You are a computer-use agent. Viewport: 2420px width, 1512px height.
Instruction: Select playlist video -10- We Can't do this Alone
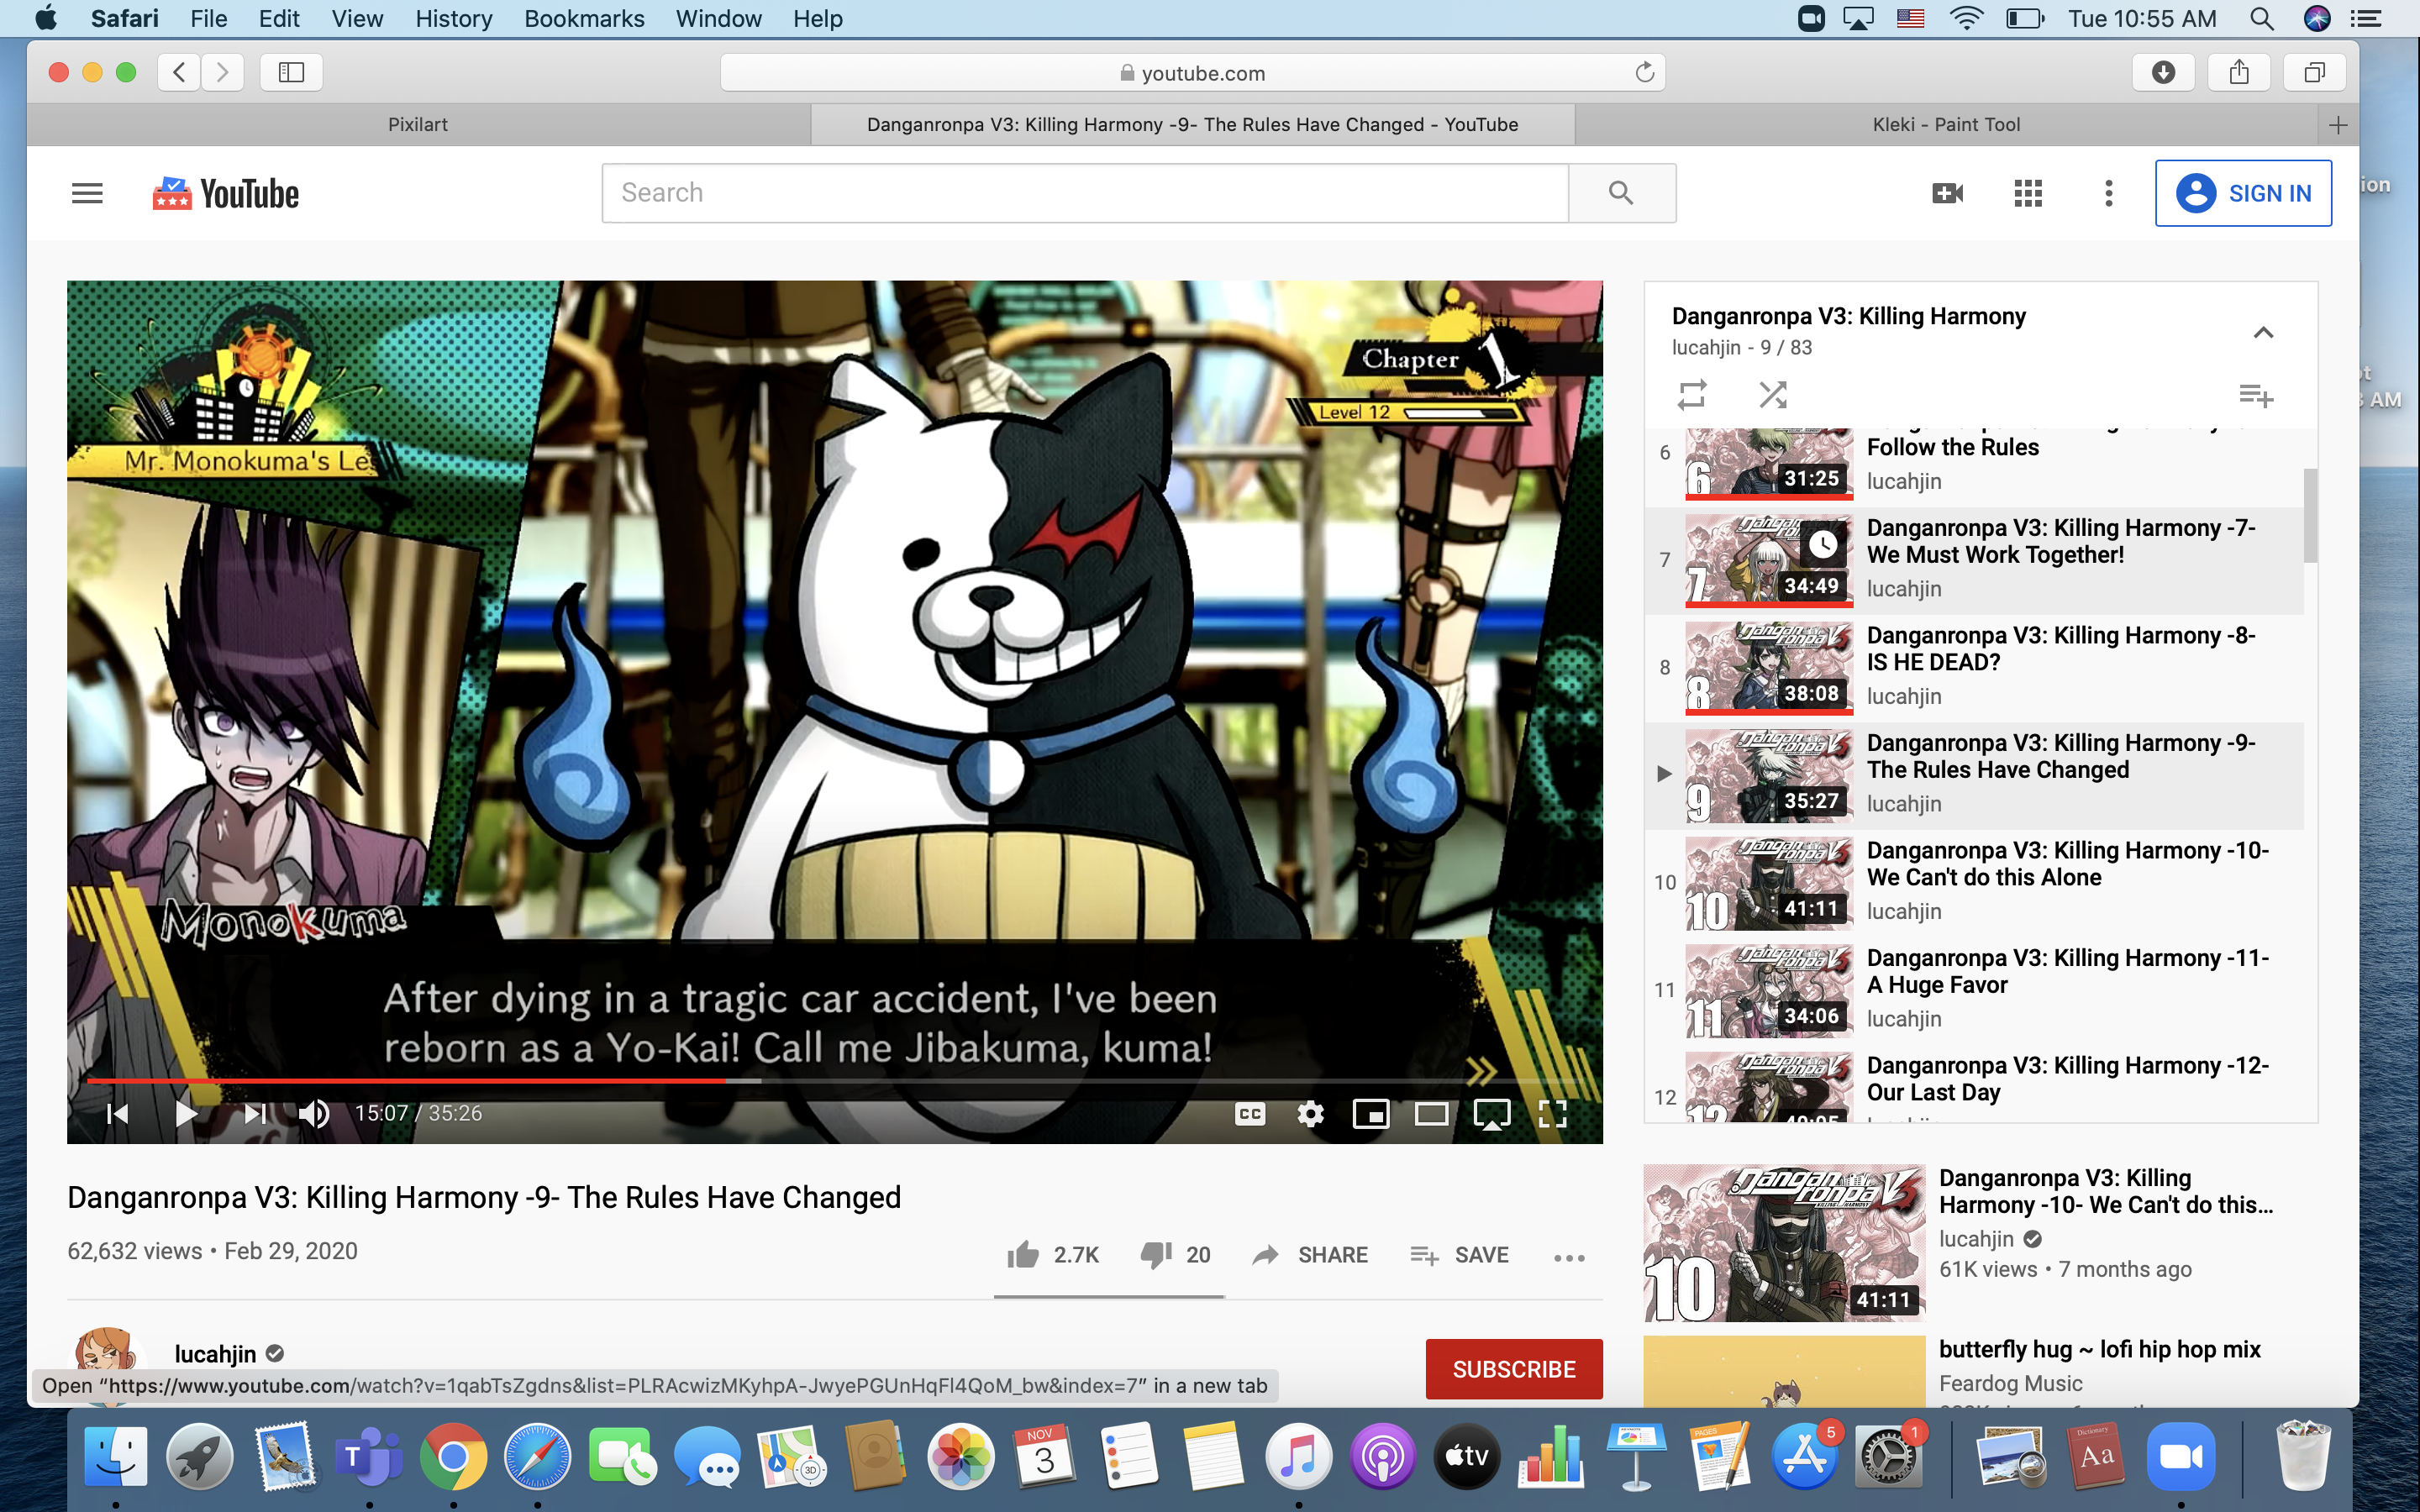point(1974,883)
